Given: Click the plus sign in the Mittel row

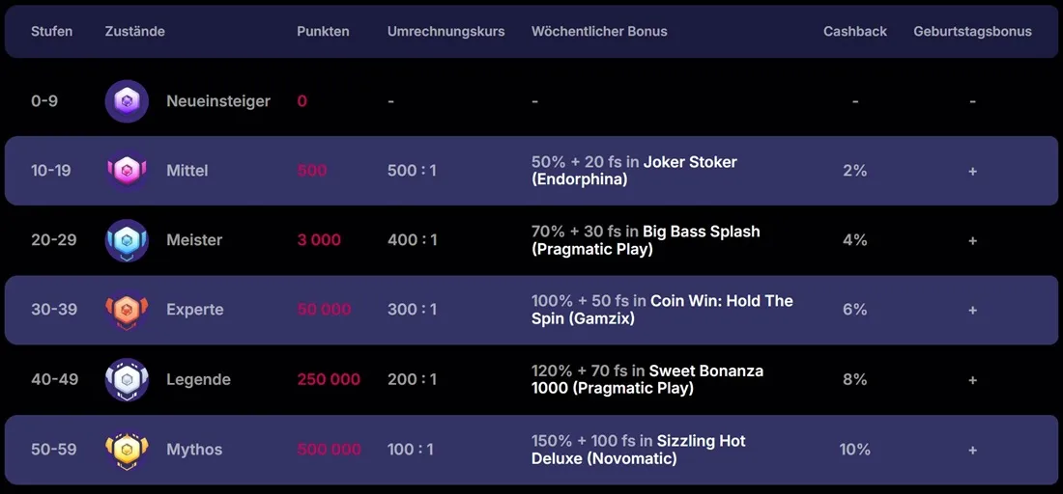Looking at the screenshot, I should click(x=972, y=171).
